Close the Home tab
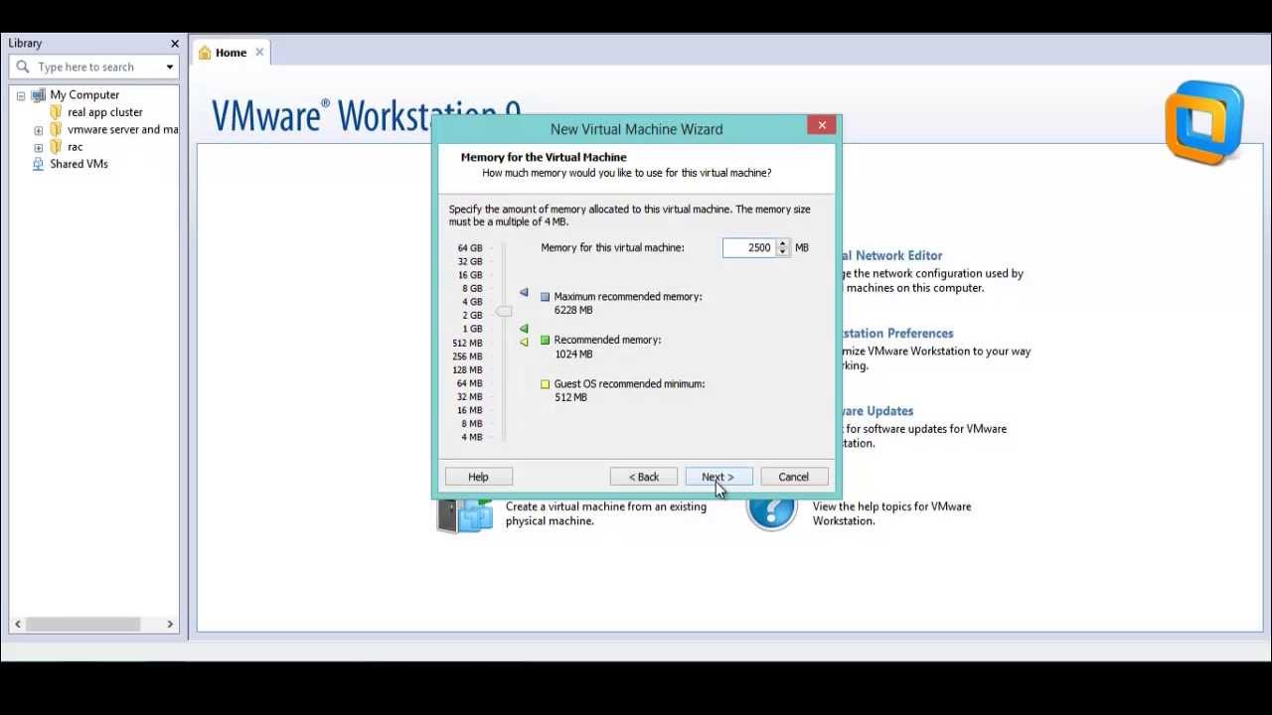Screen dimensions: 1272x715 [x=259, y=52]
